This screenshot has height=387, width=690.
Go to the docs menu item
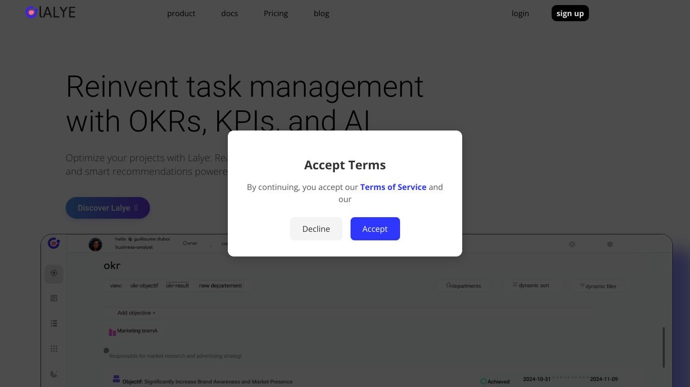click(229, 13)
